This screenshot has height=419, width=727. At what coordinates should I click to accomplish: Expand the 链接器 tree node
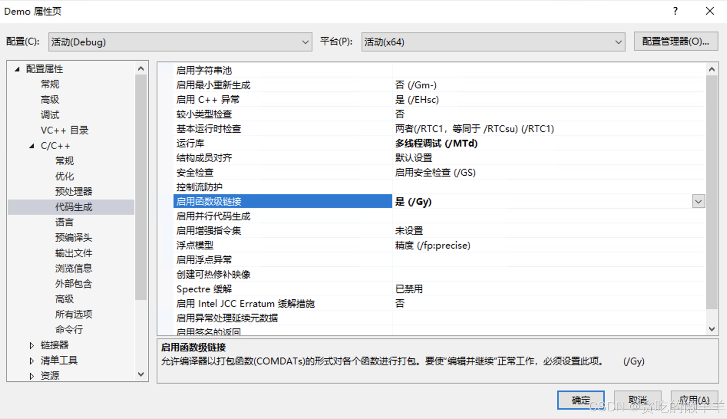(32, 345)
